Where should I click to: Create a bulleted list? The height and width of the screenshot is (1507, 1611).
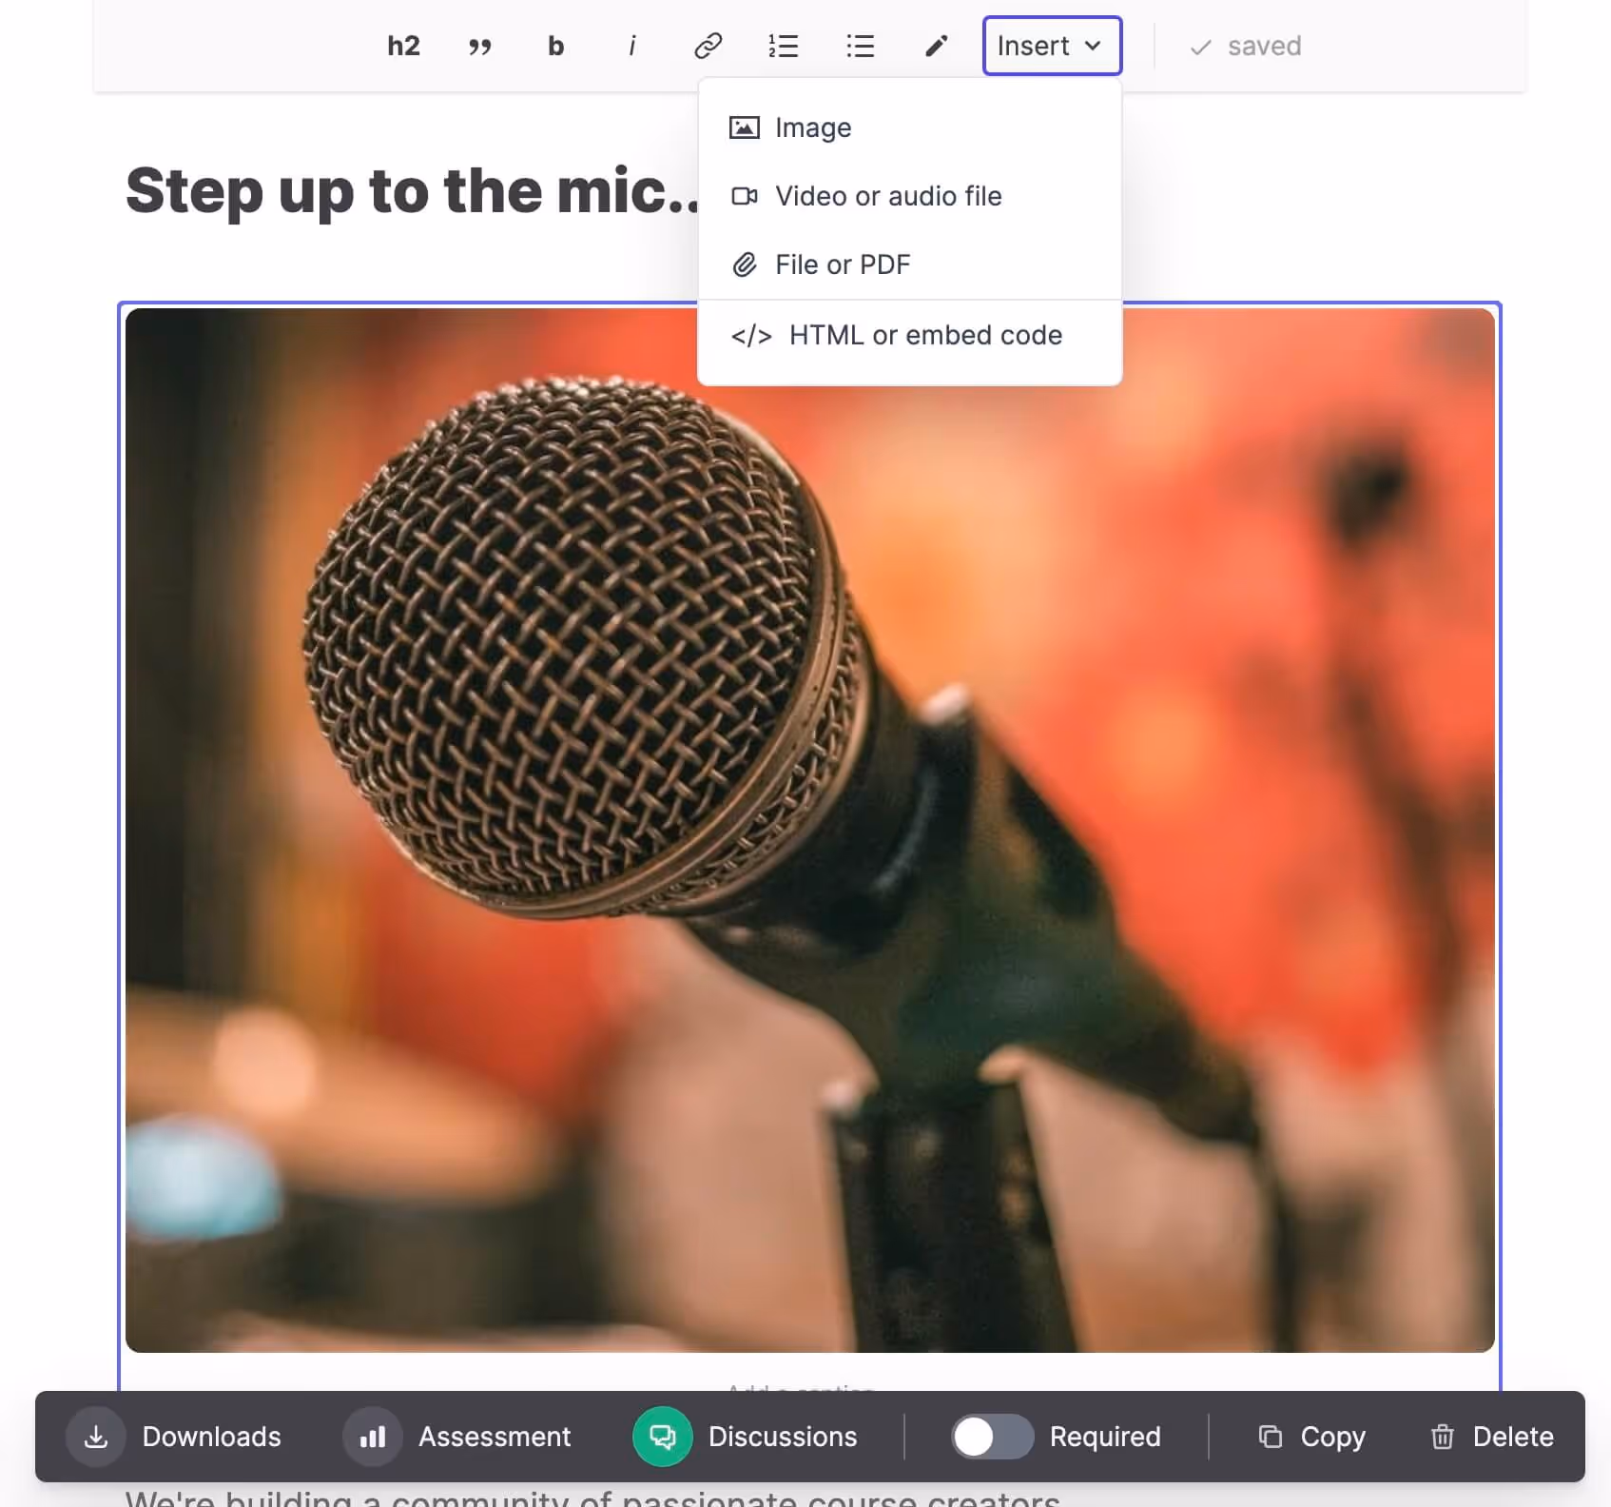[x=859, y=45]
